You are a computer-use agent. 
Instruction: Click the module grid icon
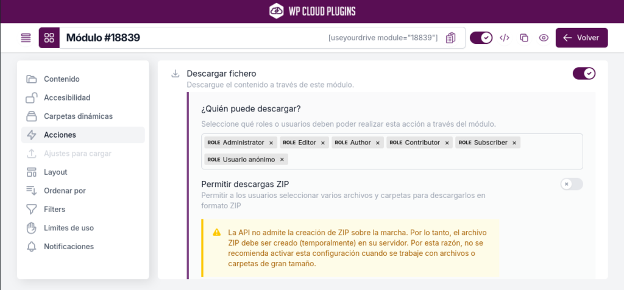click(x=49, y=38)
